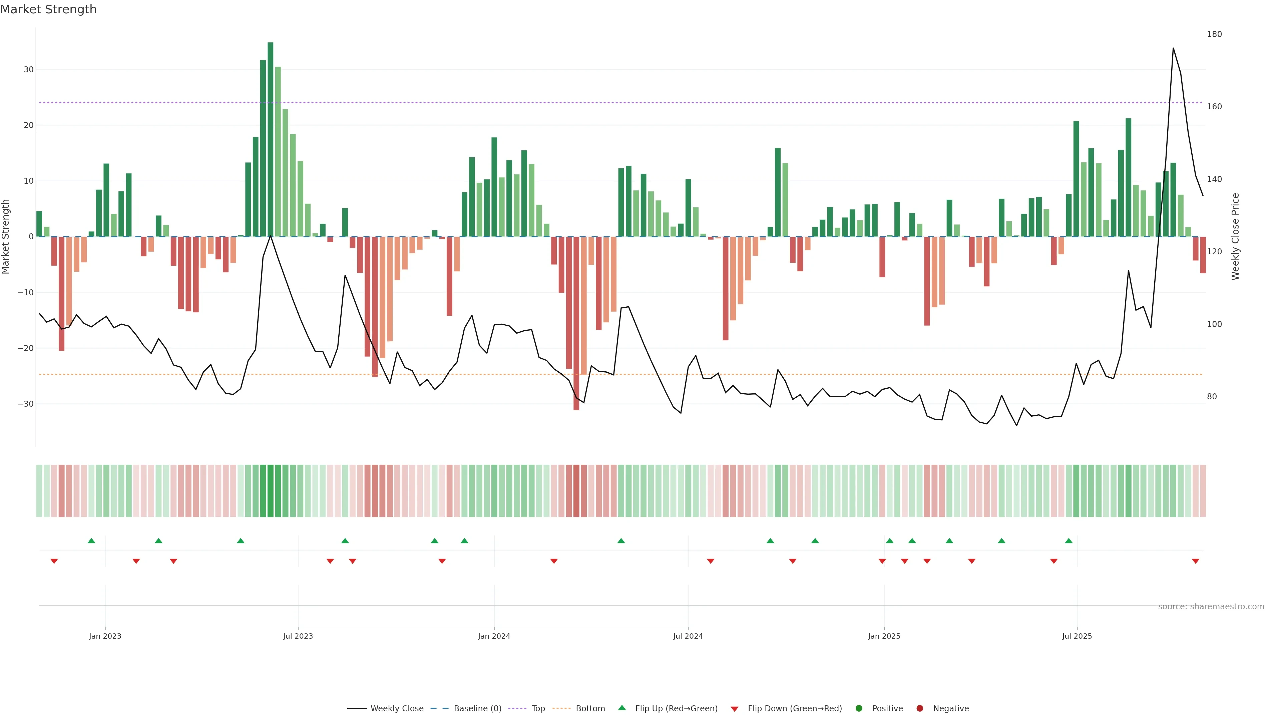Click the weekly close price peak near 180
This screenshot has height=720, width=1281.
(1173, 48)
